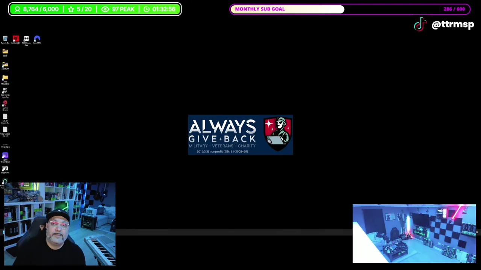The width and height of the screenshot is (481, 270).
Task: Launch the Epic Games Launcher shortcut
Action: [5, 93]
